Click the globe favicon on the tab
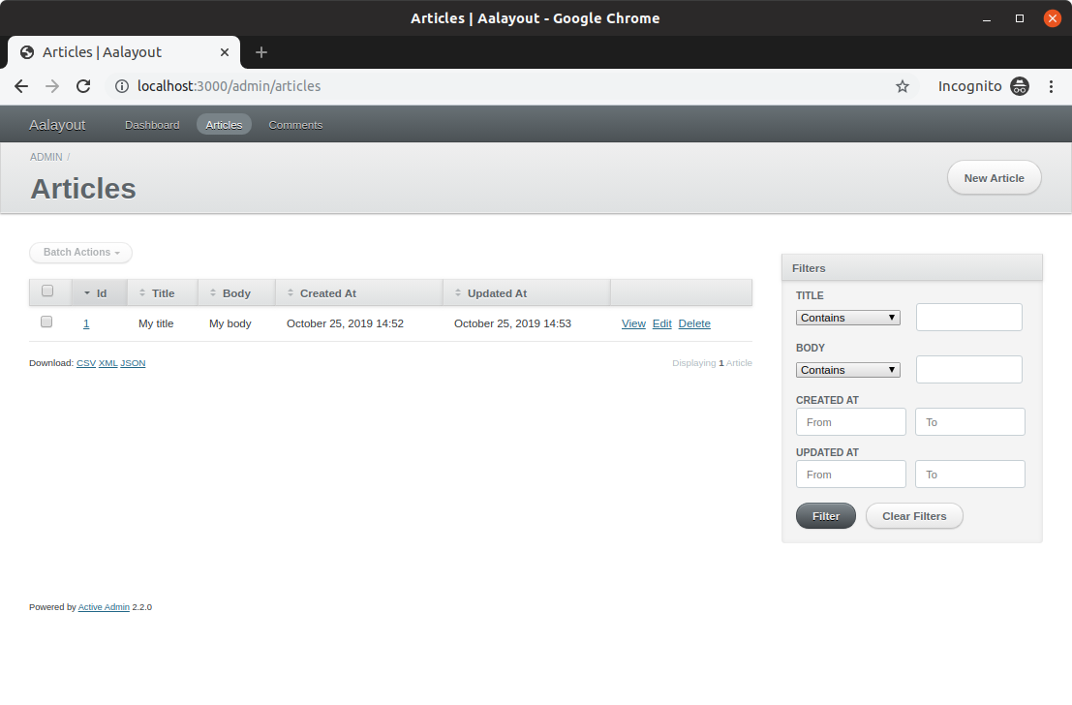The image size is (1072, 705). (x=27, y=52)
